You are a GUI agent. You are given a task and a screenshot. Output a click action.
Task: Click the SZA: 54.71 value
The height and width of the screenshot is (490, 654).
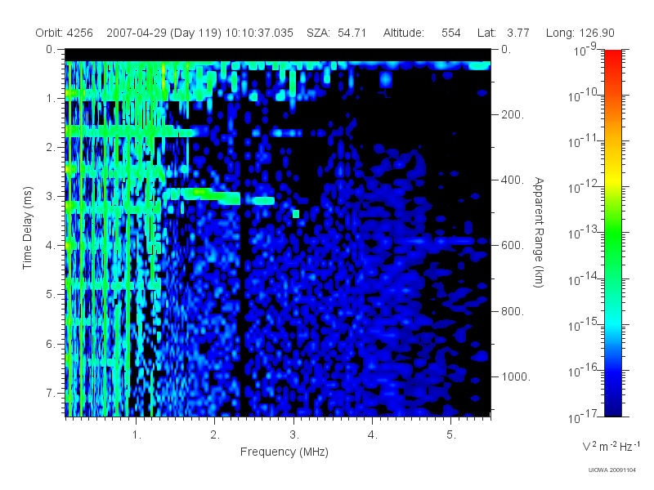[336, 33]
